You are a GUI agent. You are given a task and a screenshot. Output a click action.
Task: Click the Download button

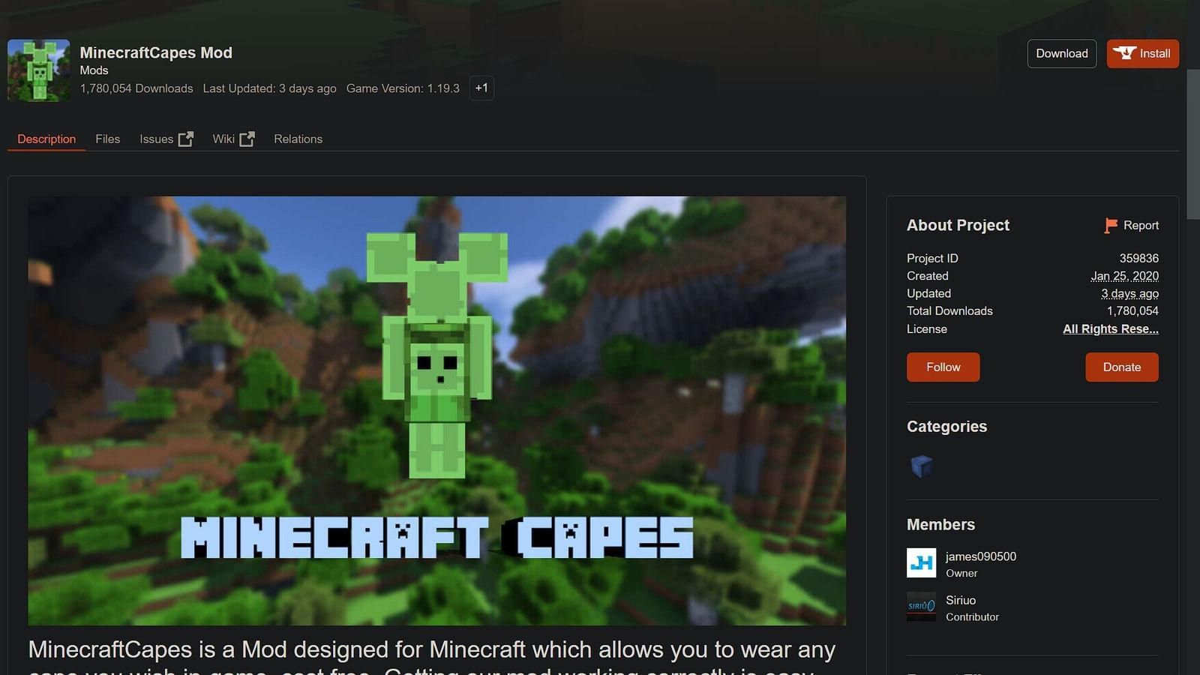click(x=1061, y=53)
